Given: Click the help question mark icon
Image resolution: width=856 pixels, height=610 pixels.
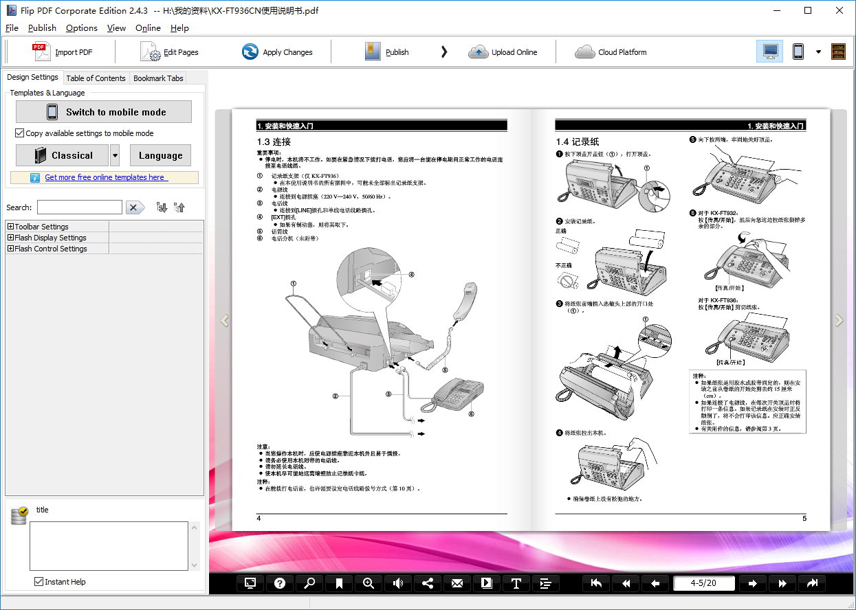Looking at the screenshot, I should click(280, 583).
